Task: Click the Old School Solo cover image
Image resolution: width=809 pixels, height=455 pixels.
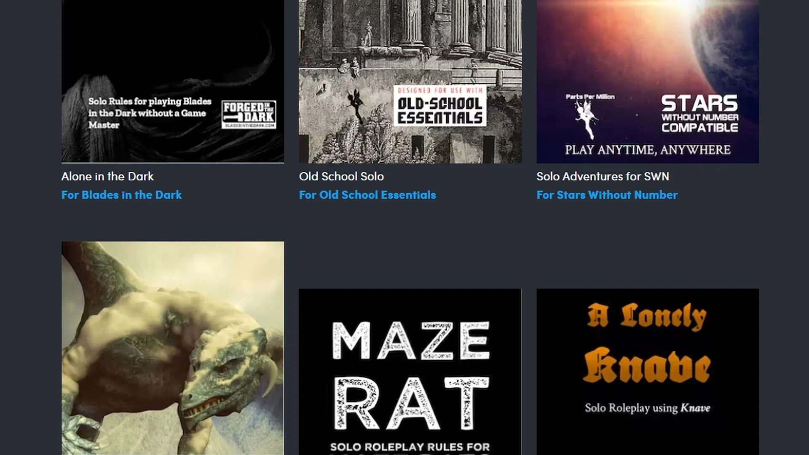Action: 410,46
